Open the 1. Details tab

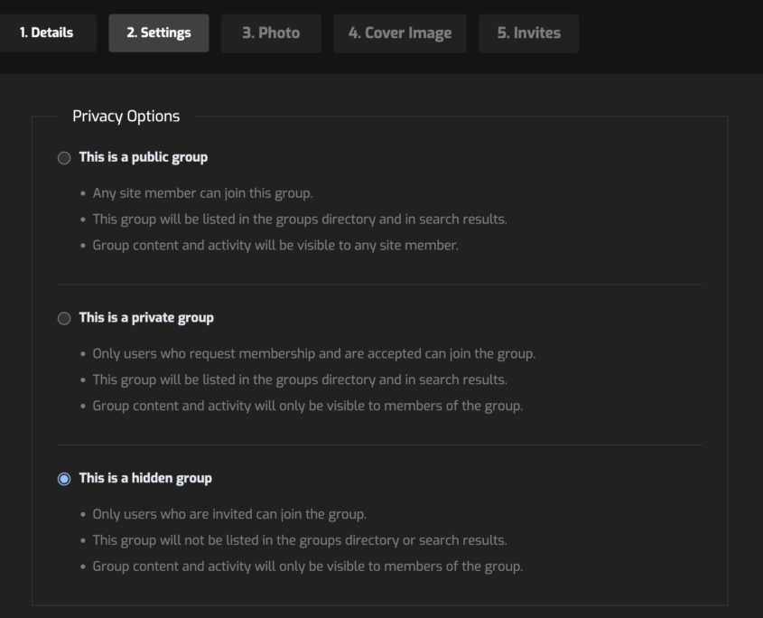point(46,33)
